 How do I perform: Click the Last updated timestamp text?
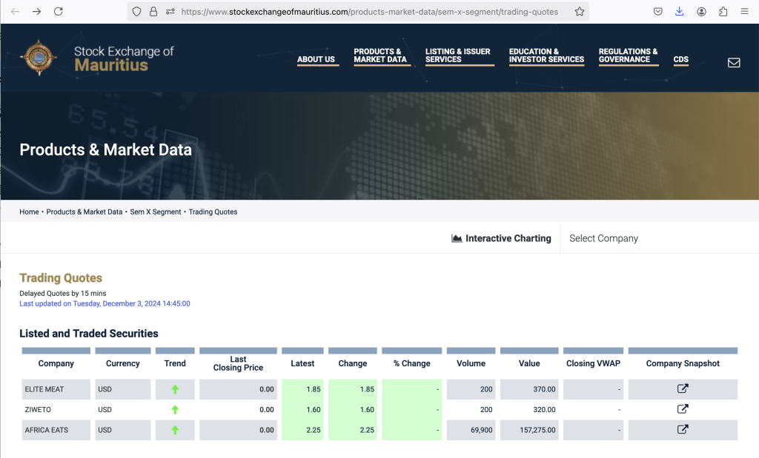coord(105,303)
